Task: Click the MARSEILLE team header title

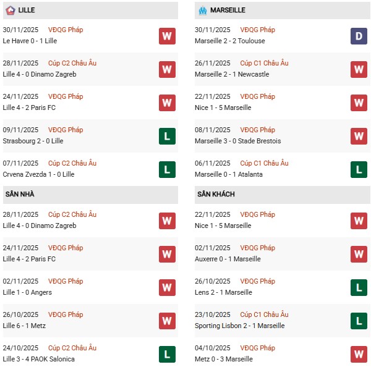Action: click(228, 11)
